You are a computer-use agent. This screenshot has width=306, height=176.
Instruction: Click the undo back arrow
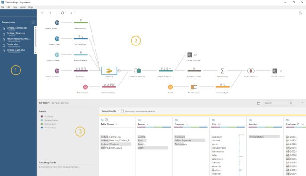click(x=43, y=13)
